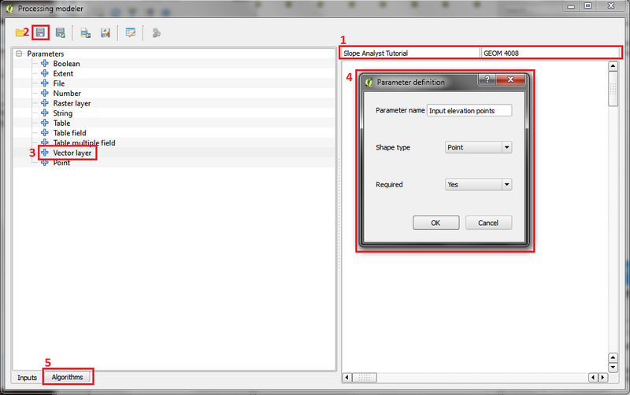Viewport: 630px width, 395px height.
Task: Click the Run model gears icon
Action: coord(156,33)
